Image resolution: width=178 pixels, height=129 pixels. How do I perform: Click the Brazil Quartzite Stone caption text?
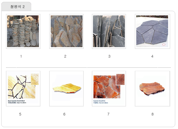pyautogui.click(x=16, y=101)
